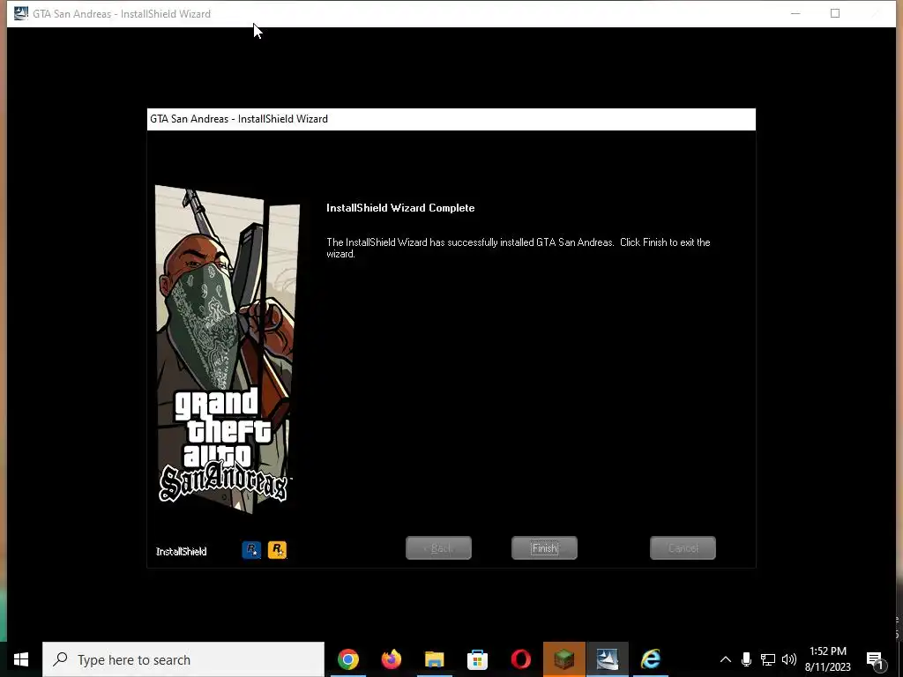Click the blue Rockstar North logo icon
Screen dimensions: 903x677
click(x=251, y=550)
